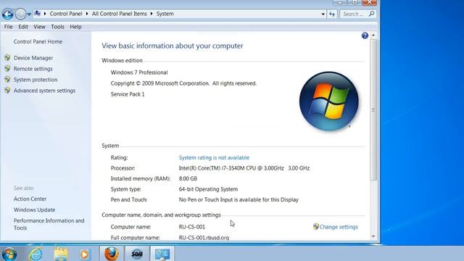The width and height of the screenshot is (464, 261).
Task: Open the Tools menu
Action: [x=57, y=27]
